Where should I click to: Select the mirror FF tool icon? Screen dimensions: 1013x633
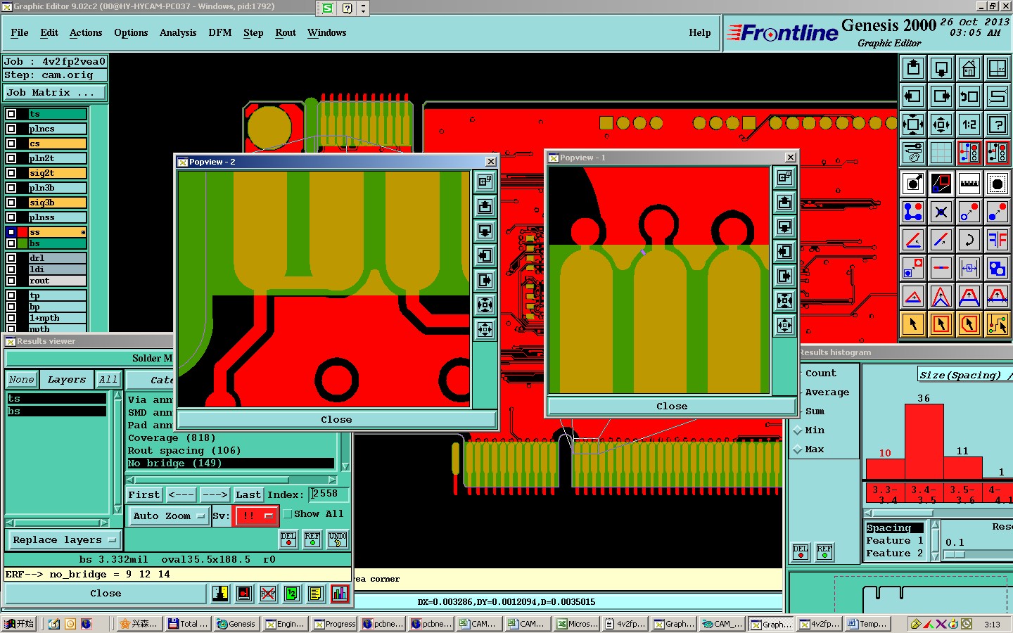click(x=998, y=240)
